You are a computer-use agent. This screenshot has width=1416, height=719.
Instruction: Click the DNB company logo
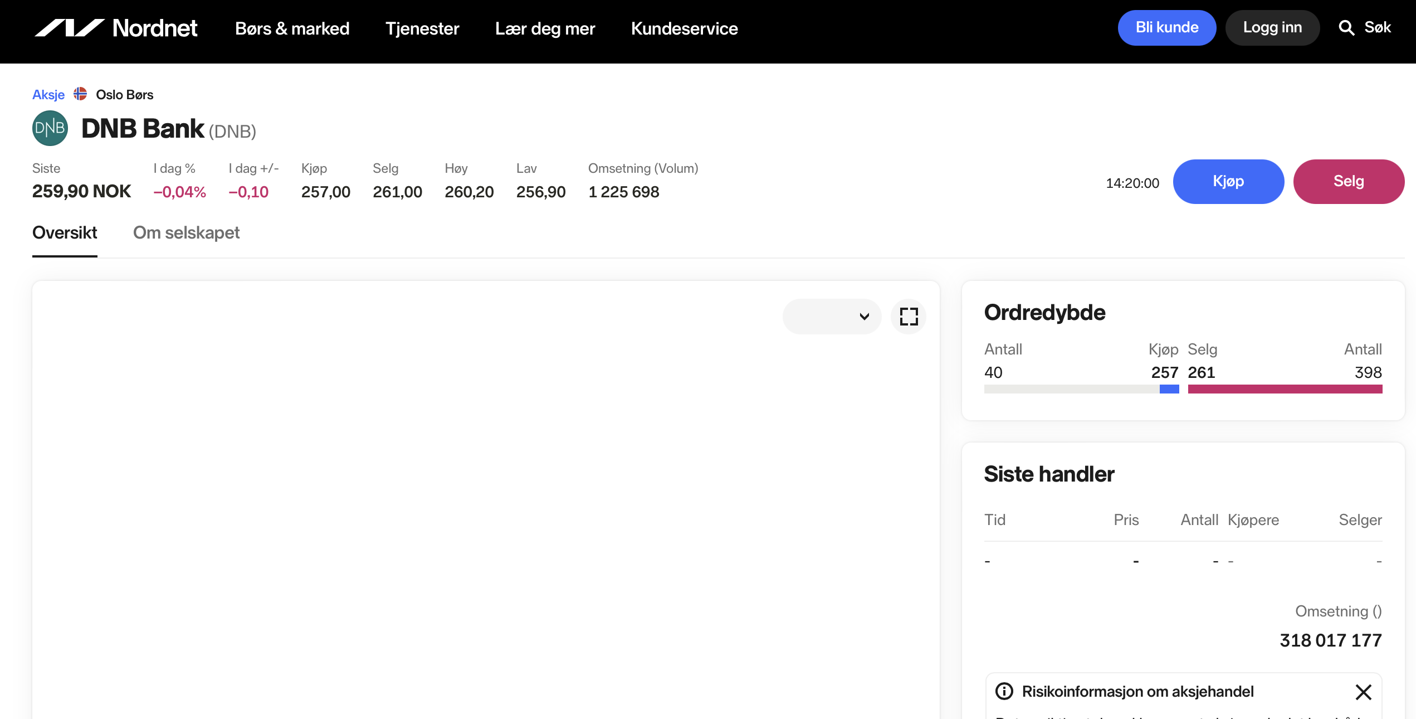[50, 128]
